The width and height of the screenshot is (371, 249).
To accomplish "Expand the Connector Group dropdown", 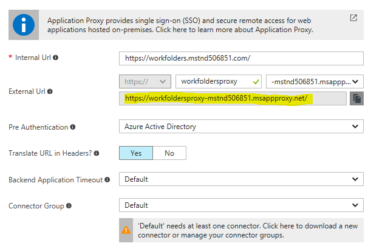I will pos(241,205).
